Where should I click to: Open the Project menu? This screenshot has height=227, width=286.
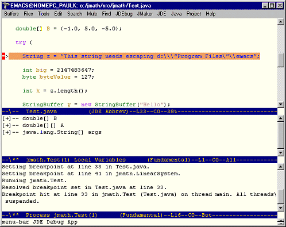point(194,14)
